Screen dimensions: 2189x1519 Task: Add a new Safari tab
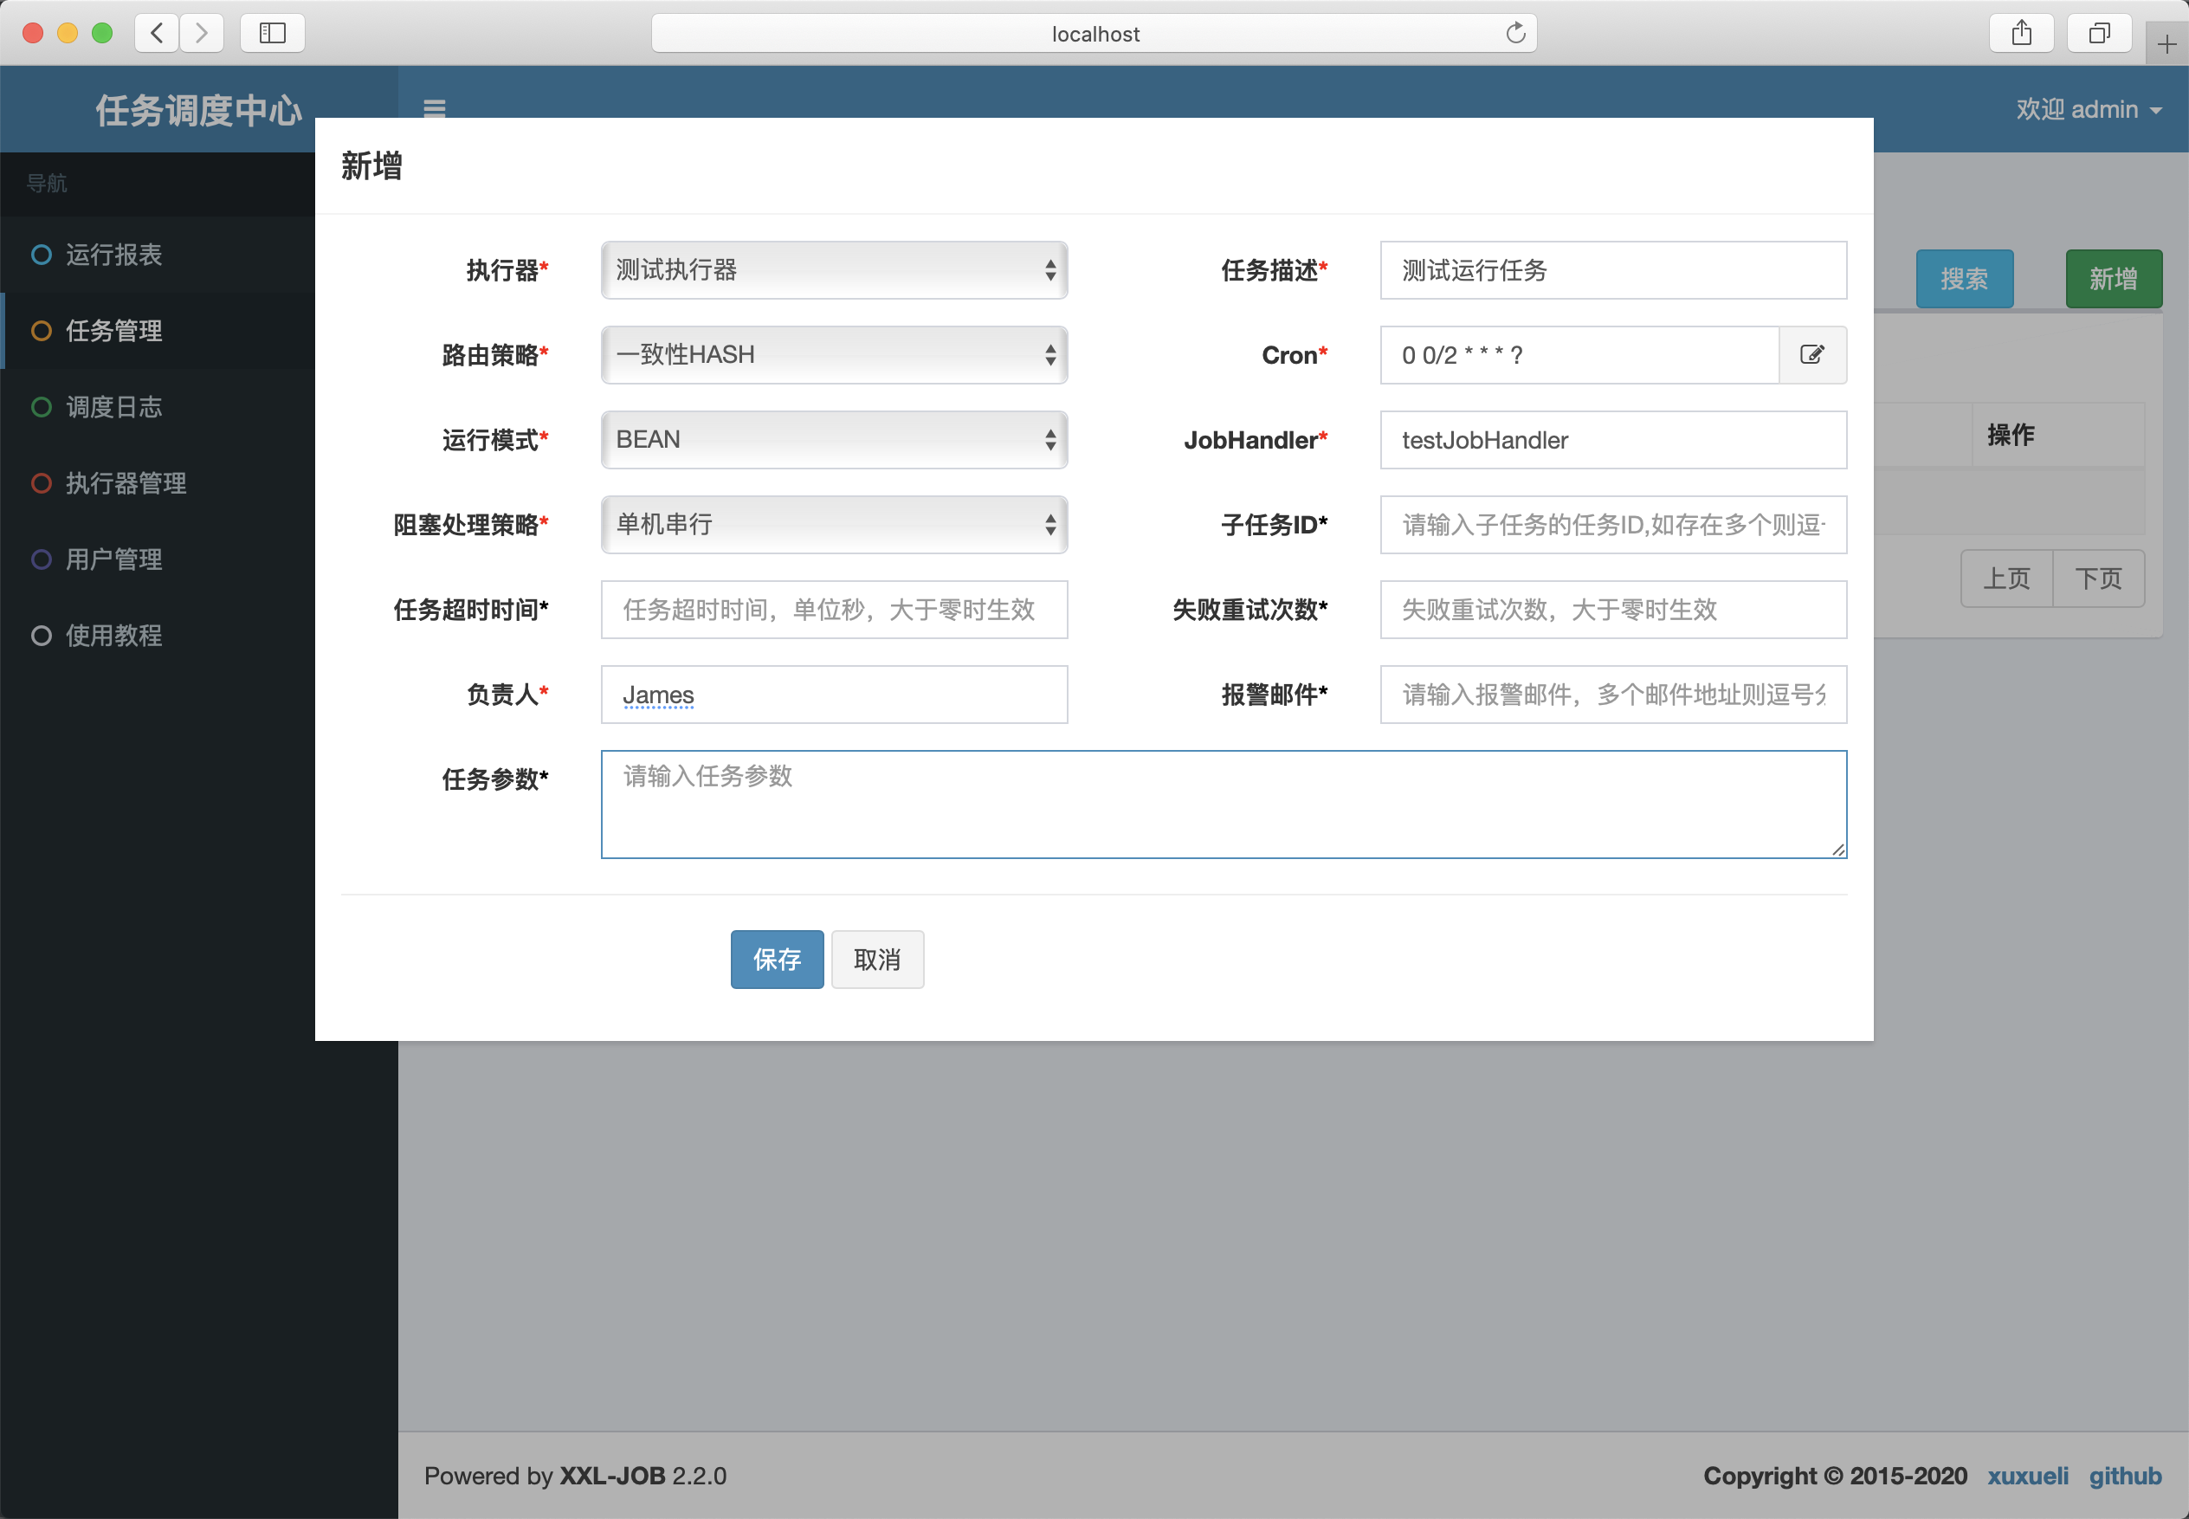point(2167,44)
